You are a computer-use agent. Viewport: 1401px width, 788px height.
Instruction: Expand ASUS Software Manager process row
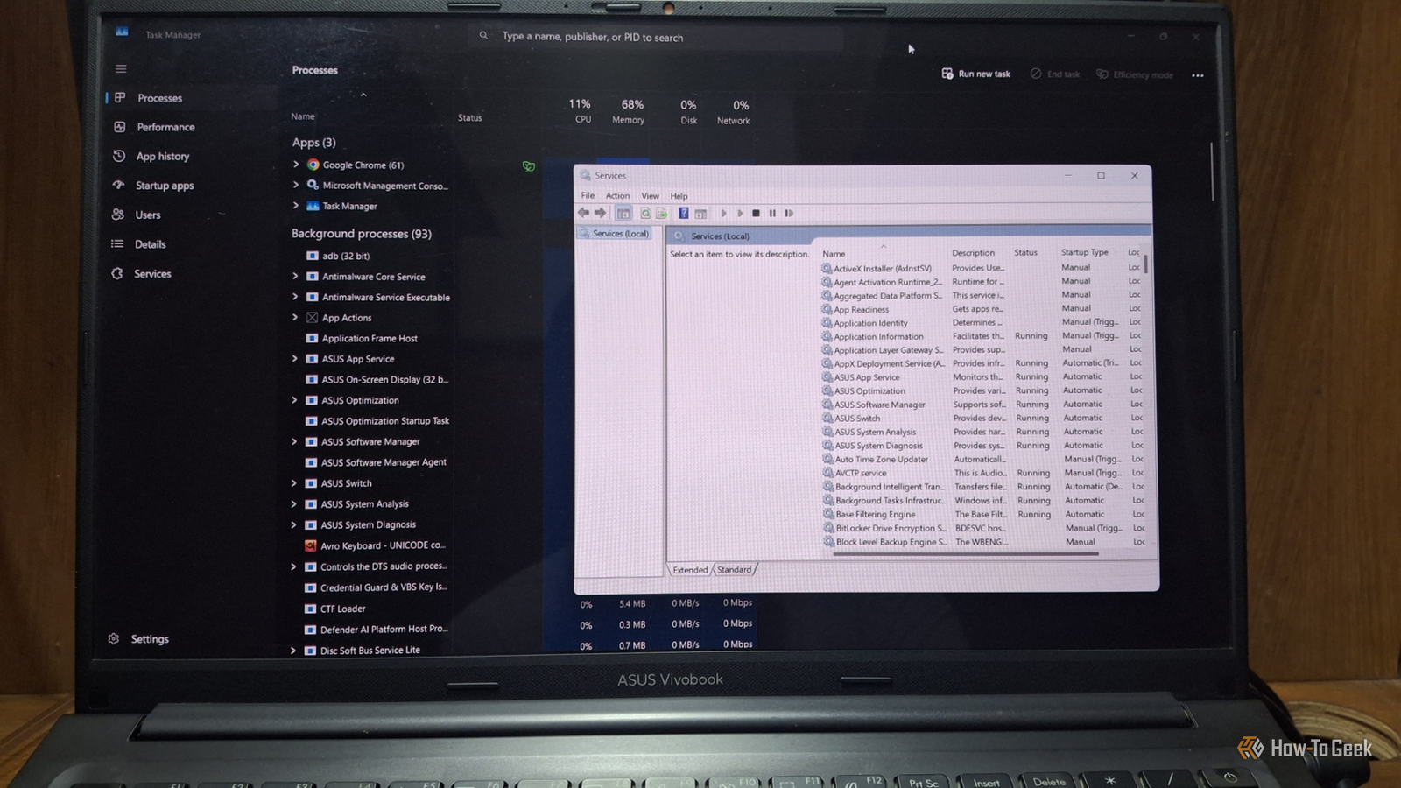(x=294, y=441)
